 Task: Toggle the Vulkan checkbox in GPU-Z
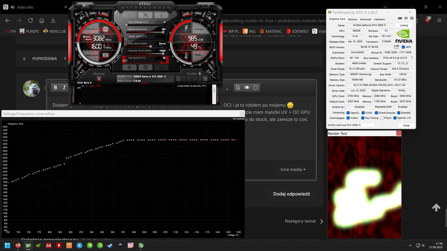tap(348, 118)
